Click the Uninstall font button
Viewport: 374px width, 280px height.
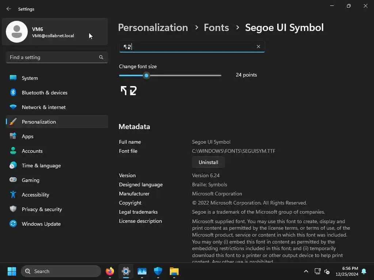208,162
